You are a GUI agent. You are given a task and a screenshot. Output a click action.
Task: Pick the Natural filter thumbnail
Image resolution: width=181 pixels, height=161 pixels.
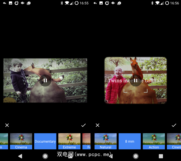point(106,141)
